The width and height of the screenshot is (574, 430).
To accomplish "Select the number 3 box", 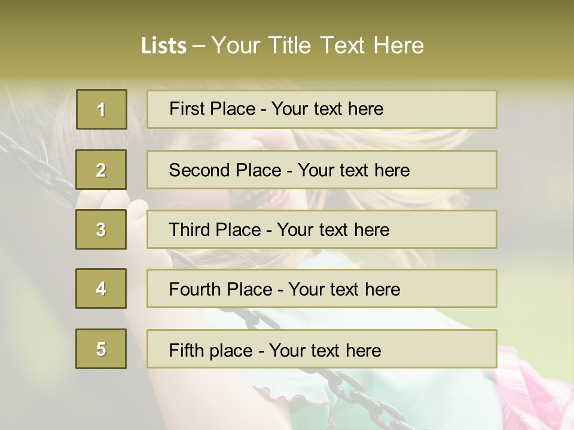I will pyautogui.click(x=101, y=229).
